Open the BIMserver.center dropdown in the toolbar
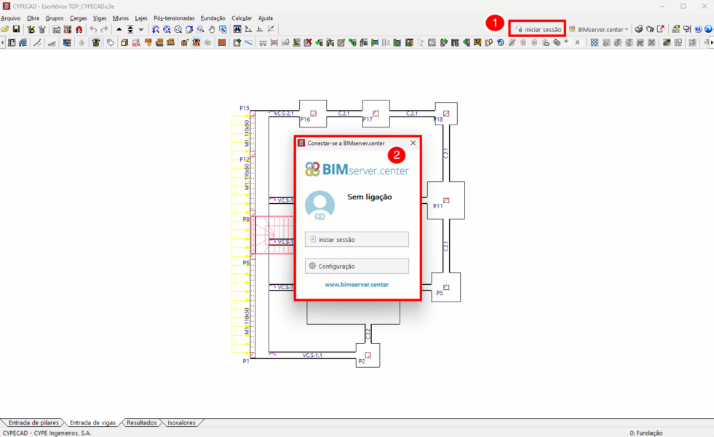 (599, 29)
